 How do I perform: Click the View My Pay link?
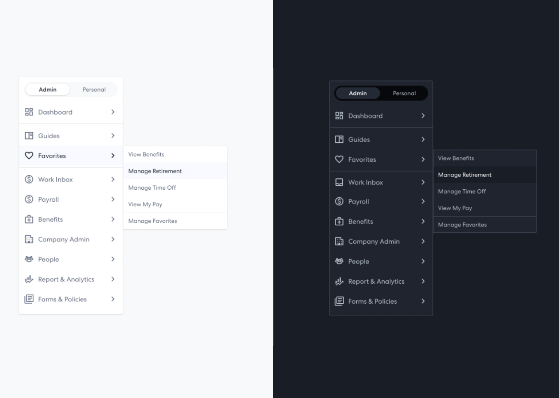coord(145,204)
